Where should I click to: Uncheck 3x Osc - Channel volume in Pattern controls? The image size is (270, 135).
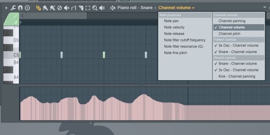[x=239, y=45]
